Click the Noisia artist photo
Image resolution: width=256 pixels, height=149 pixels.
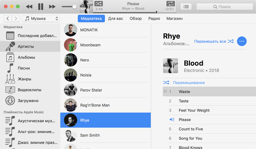click(70, 75)
